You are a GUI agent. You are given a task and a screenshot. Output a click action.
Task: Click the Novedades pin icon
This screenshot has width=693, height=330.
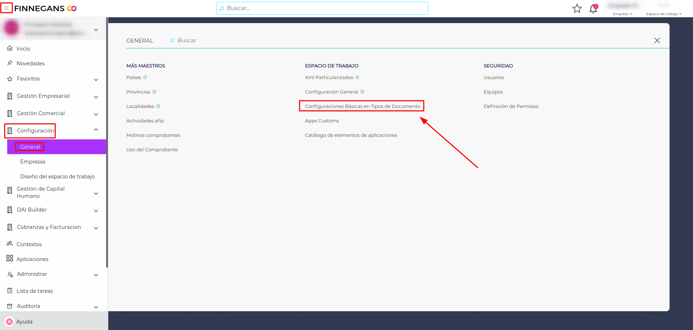[x=10, y=63]
